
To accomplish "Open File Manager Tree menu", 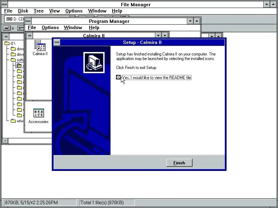I will (x=39, y=11).
